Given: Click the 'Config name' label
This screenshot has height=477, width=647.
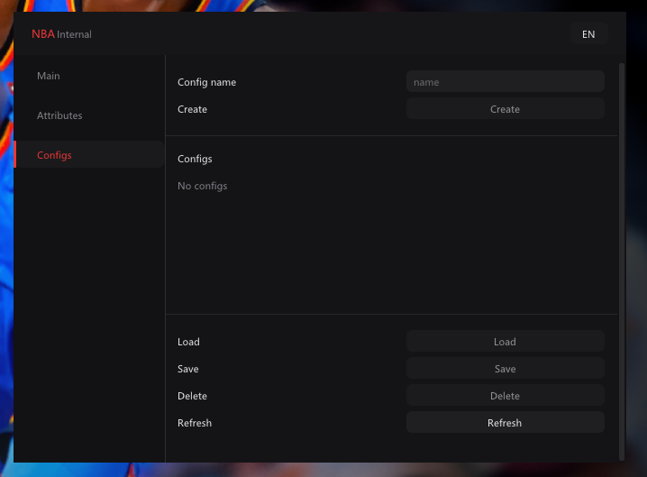Looking at the screenshot, I should [206, 82].
